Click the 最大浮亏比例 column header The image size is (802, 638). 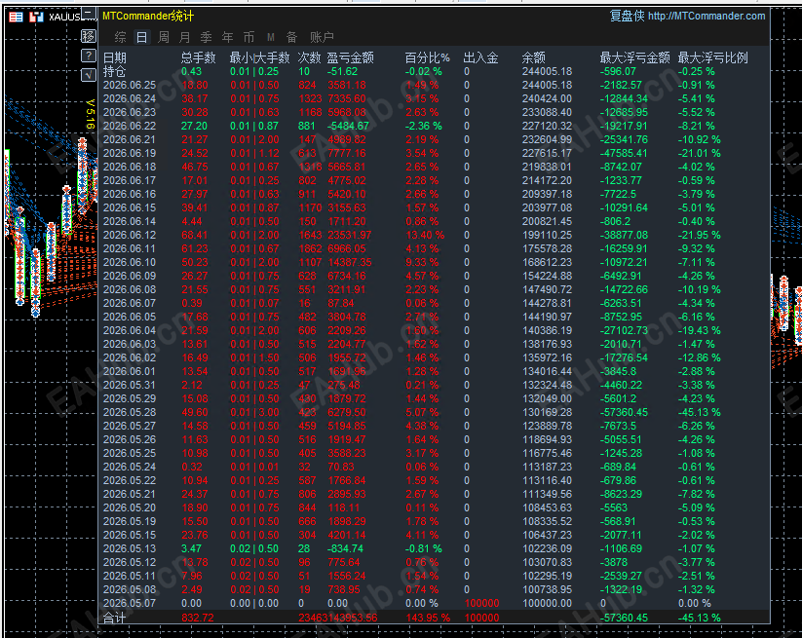[x=713, y=57]
